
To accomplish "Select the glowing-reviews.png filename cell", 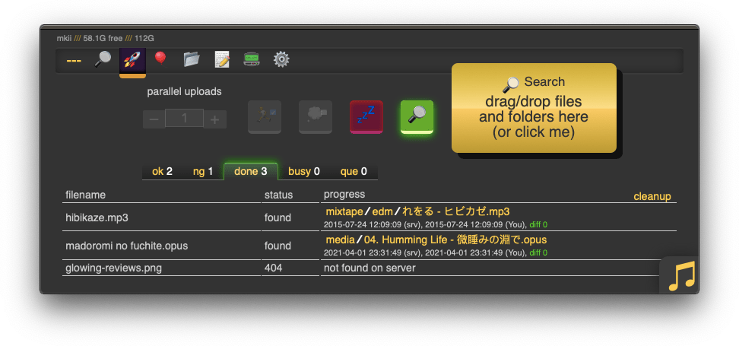I will 161,268.
